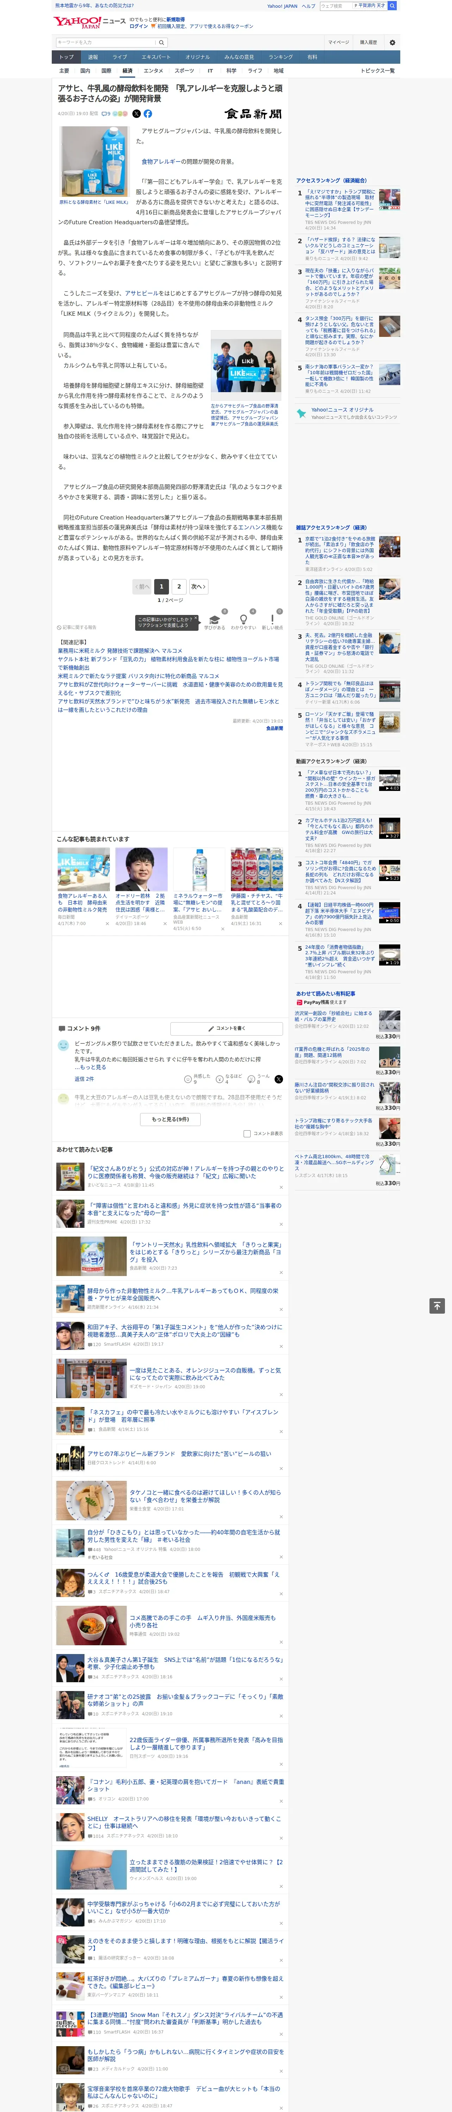The height and width of the screenshot is (2112, 452).
Task: Select the エンタメ category
Action: pyautogui.click(x=153, y=70)
